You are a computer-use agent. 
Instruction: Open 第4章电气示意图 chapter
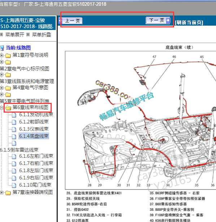point(30,87)
